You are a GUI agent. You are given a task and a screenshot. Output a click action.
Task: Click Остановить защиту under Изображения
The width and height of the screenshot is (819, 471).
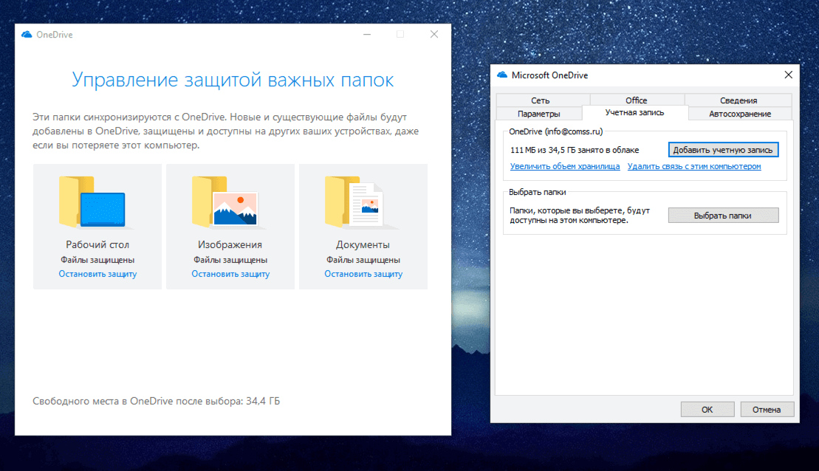point(230,274)
